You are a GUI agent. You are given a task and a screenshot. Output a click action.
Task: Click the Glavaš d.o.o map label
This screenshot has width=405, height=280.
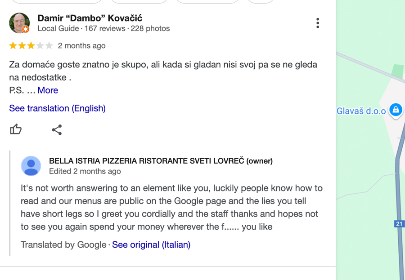[361, 111]
